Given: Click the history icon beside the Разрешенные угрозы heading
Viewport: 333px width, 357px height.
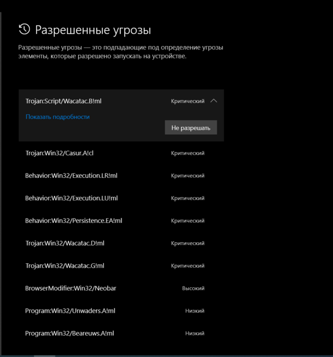Looking at the screenshot, I should coord(24,29).
